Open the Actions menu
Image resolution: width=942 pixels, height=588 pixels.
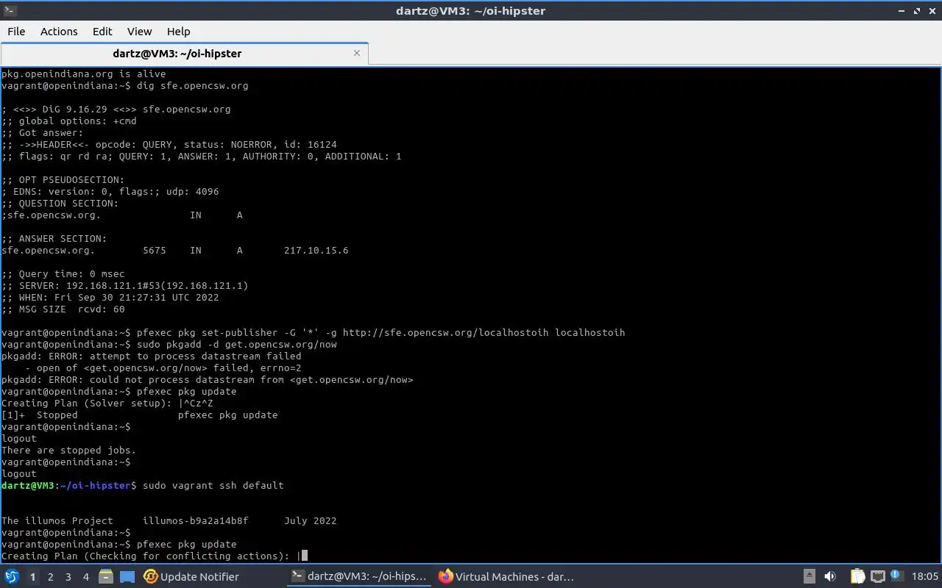[x=59, y=32]
